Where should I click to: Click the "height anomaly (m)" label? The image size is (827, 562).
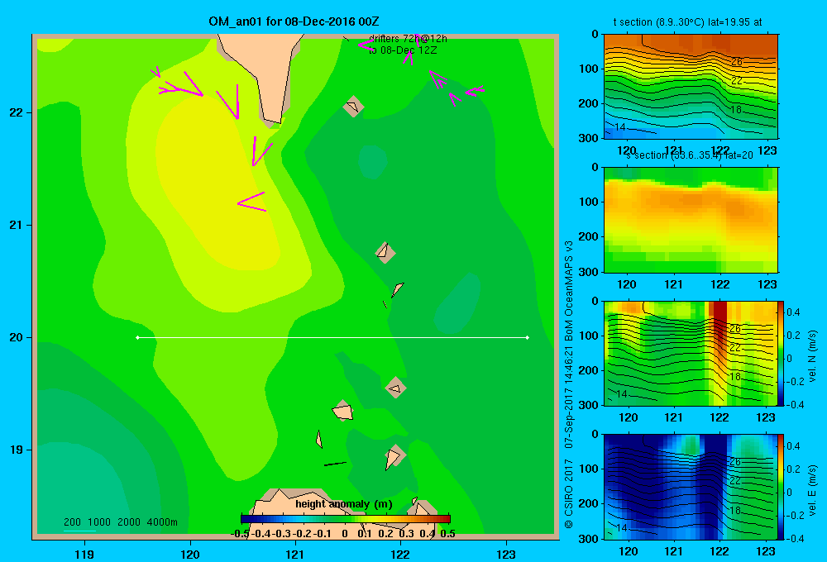click(344, 504)
